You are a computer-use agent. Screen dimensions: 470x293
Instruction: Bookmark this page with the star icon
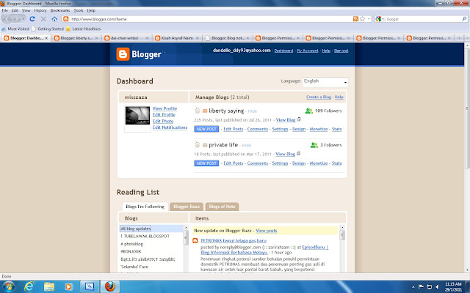[362, 19]
